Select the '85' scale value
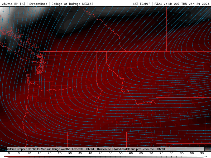The width and height of the screenshot is (211, 158). point(182,153)
